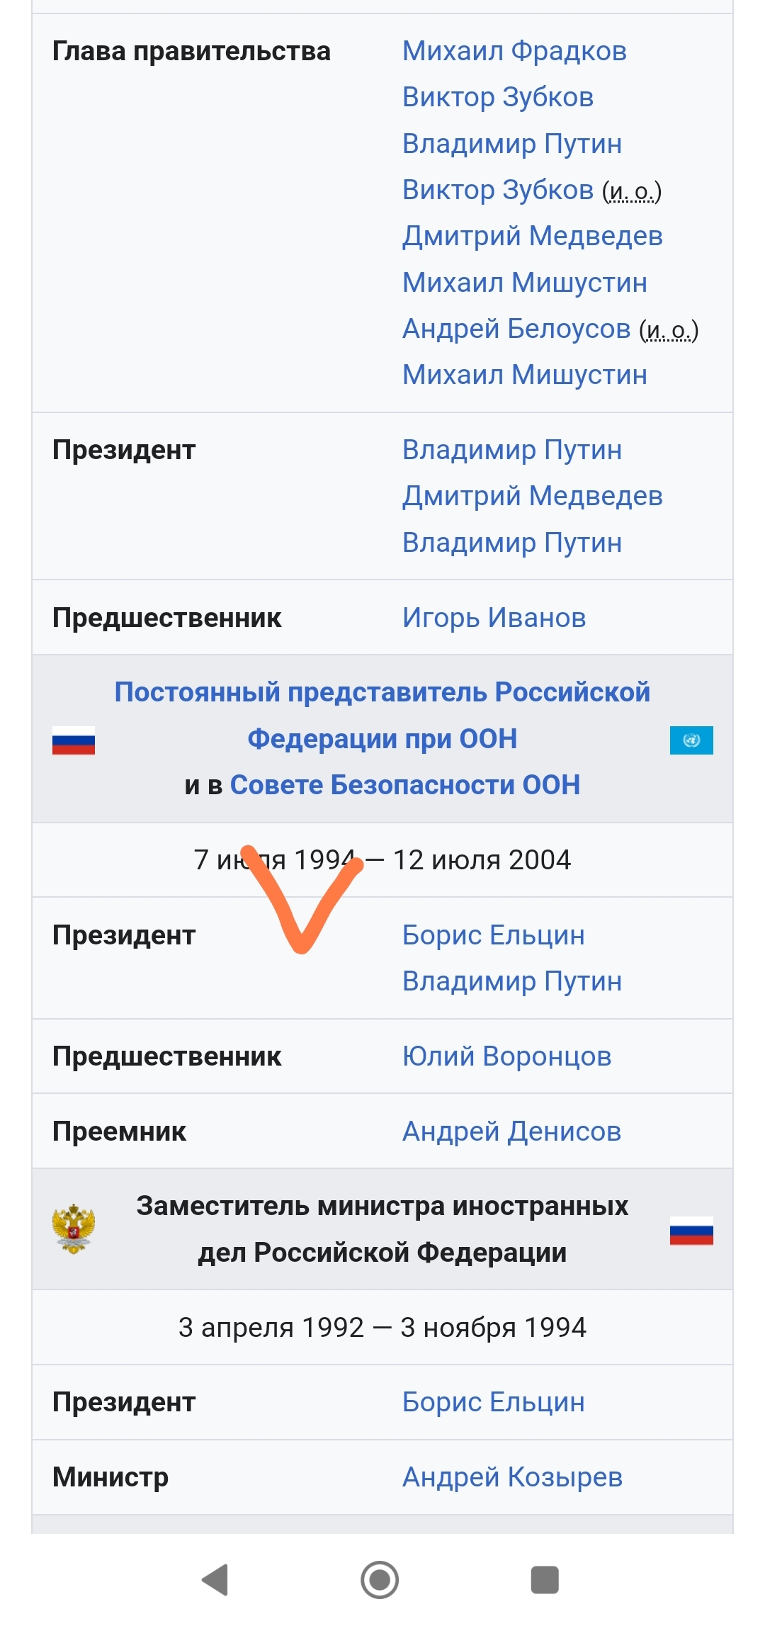This screenshot has width=765, height=1626.
Task: Open the Андрей Козырев minister link
Action: click(x=512, y=1477)
